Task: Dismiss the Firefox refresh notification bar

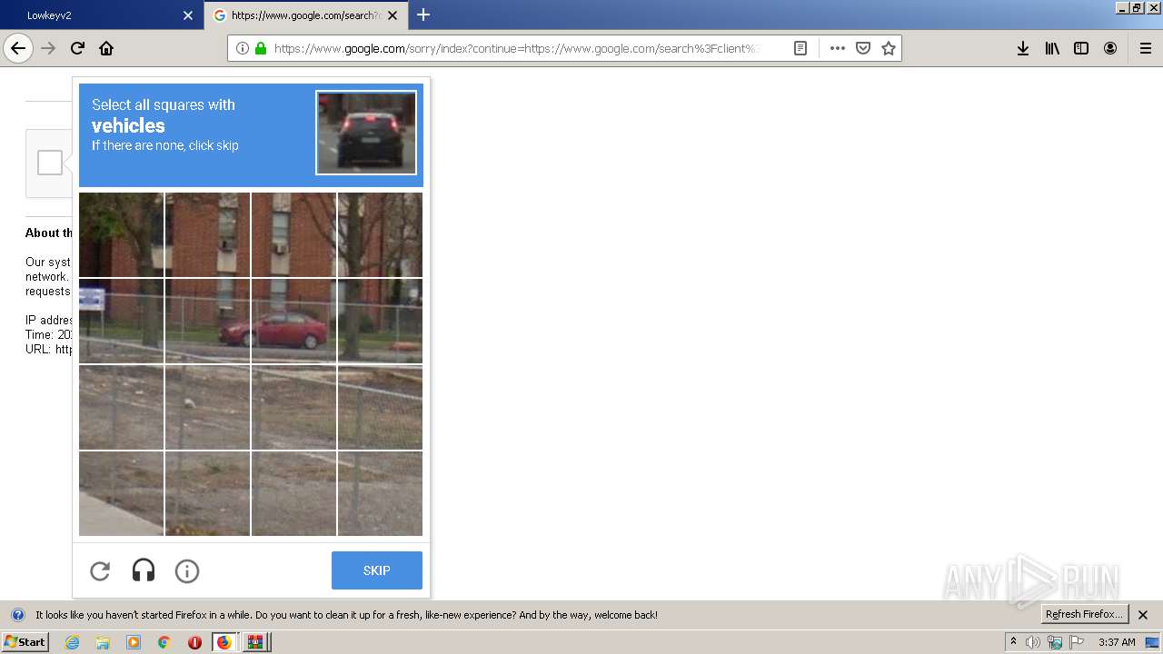Action: (1144, 615)
